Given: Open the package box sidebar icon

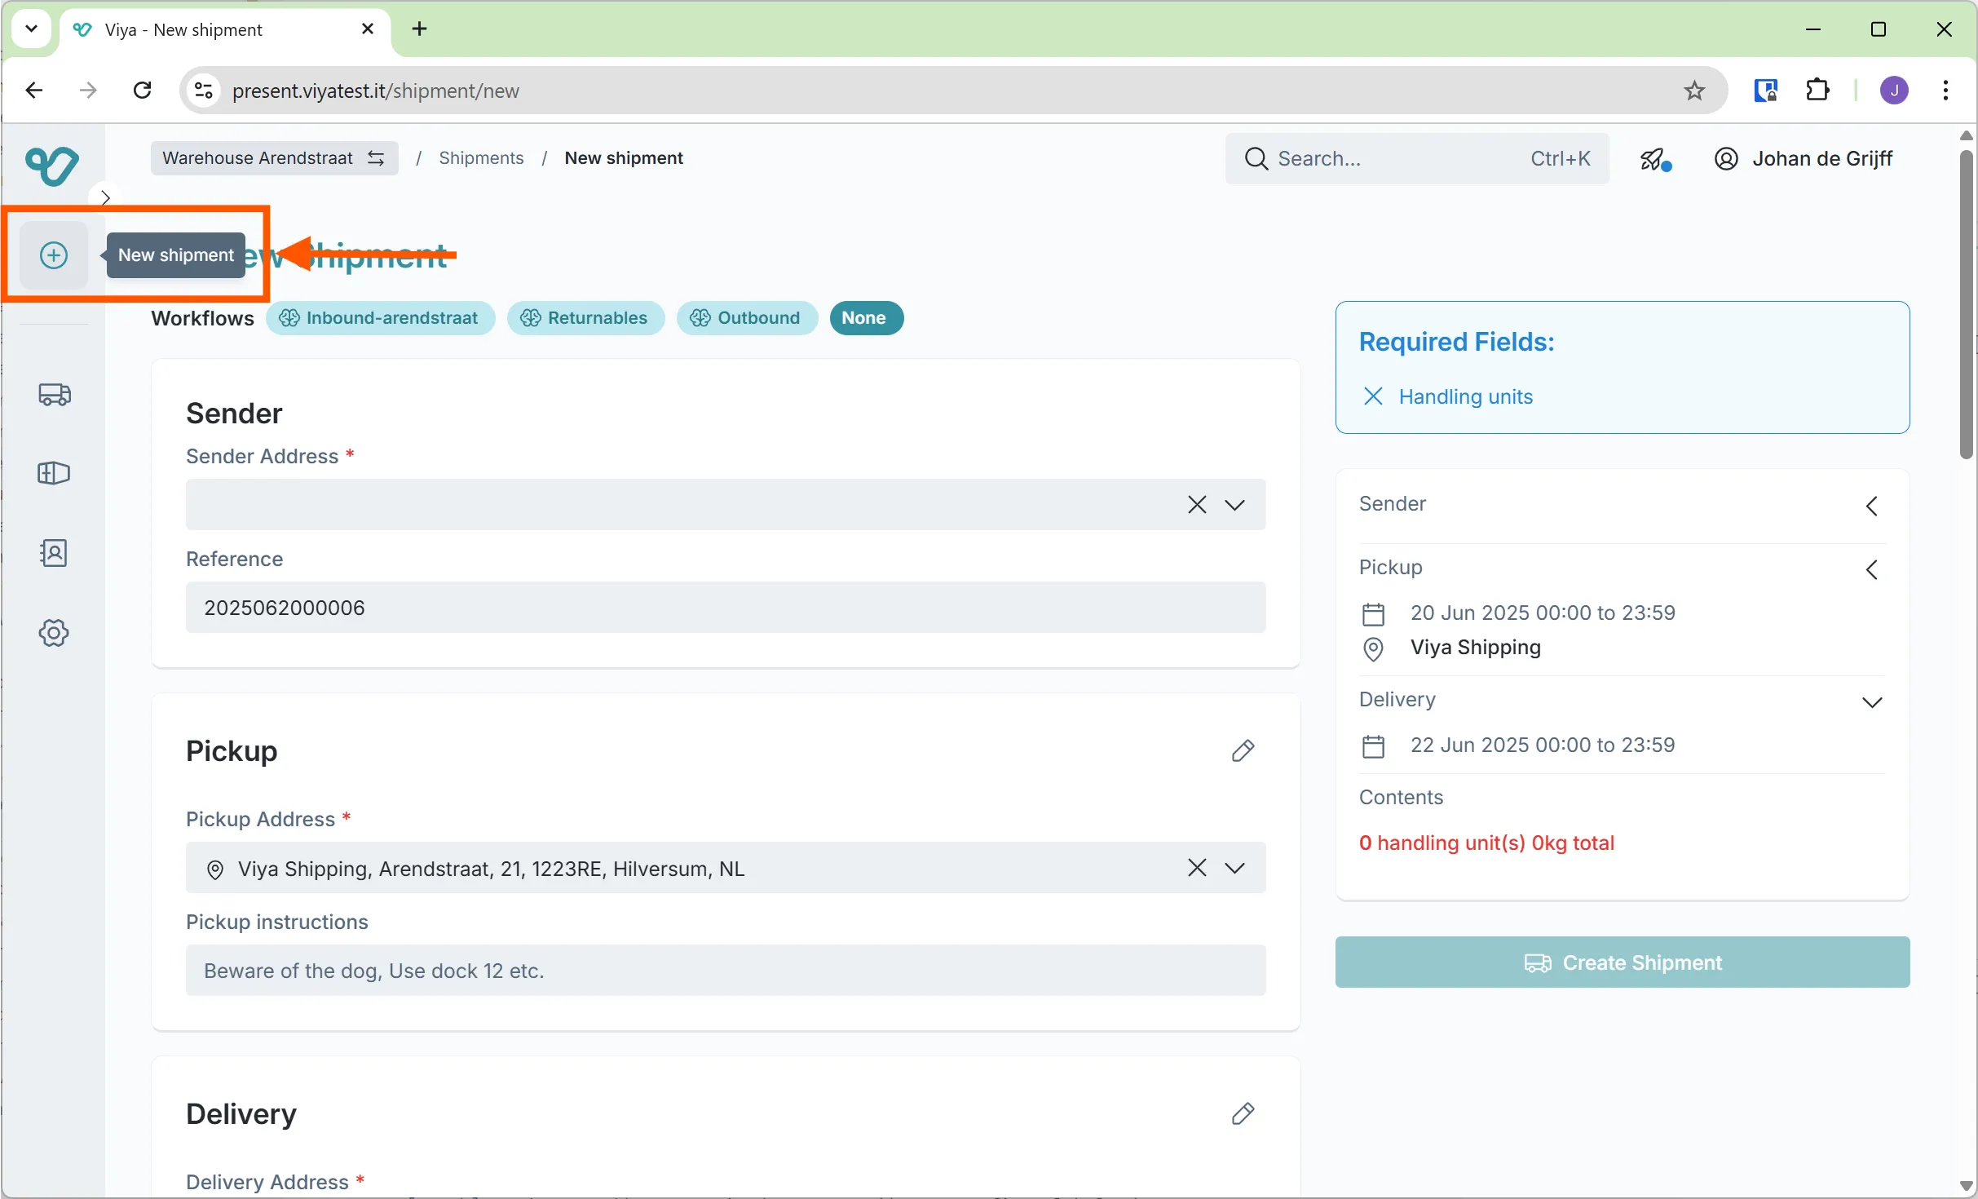Looking at the screenshot, I should (x=54, y=473).
